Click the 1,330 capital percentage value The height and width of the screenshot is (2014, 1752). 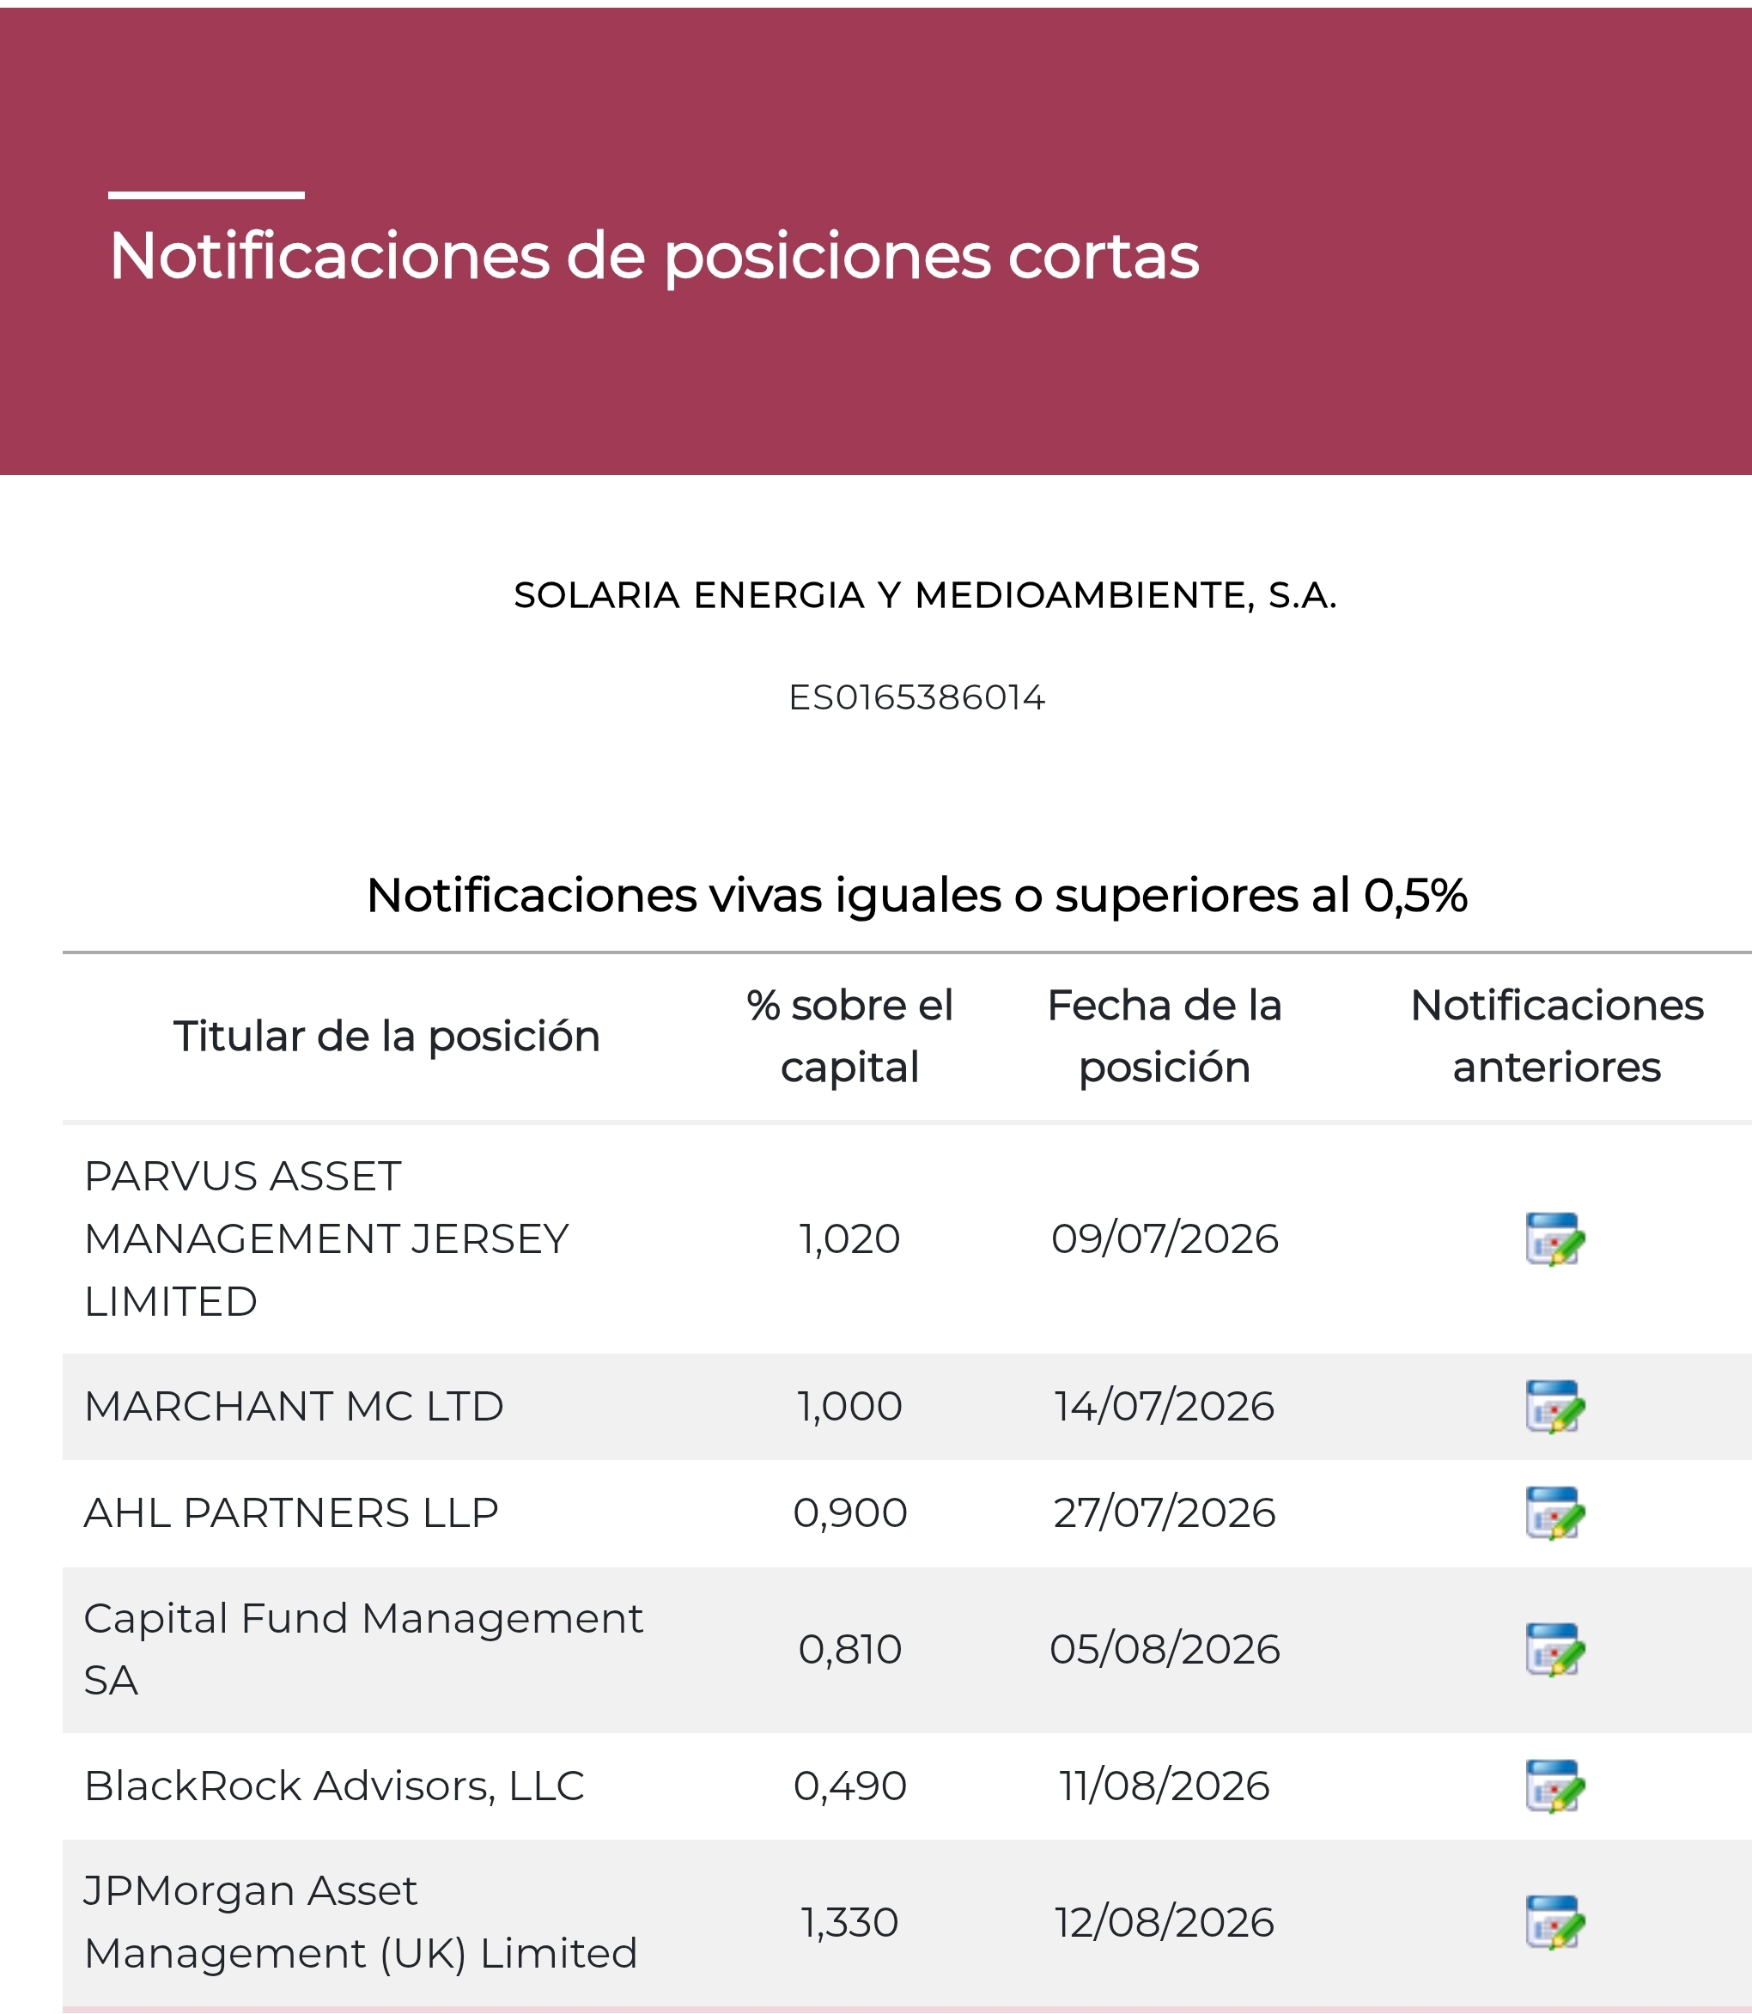pyautogui.click(x=849, y=1922)
